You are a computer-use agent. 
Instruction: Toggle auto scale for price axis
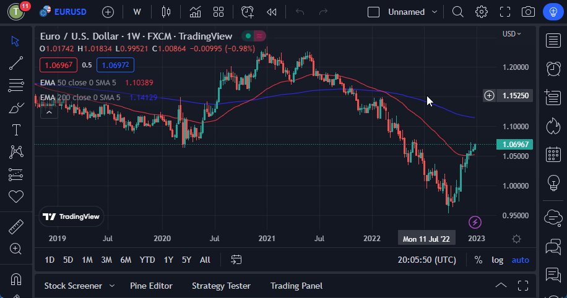[x=520, y=260]
